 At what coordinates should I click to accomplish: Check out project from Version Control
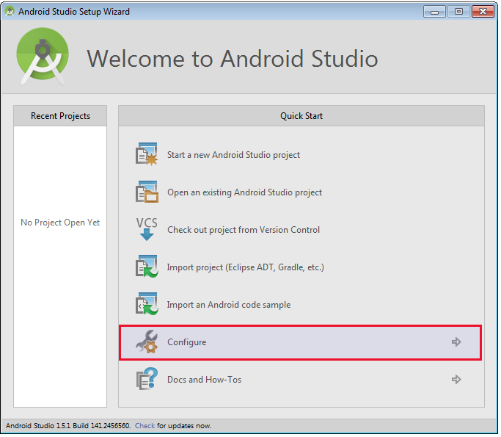[244, 230]
